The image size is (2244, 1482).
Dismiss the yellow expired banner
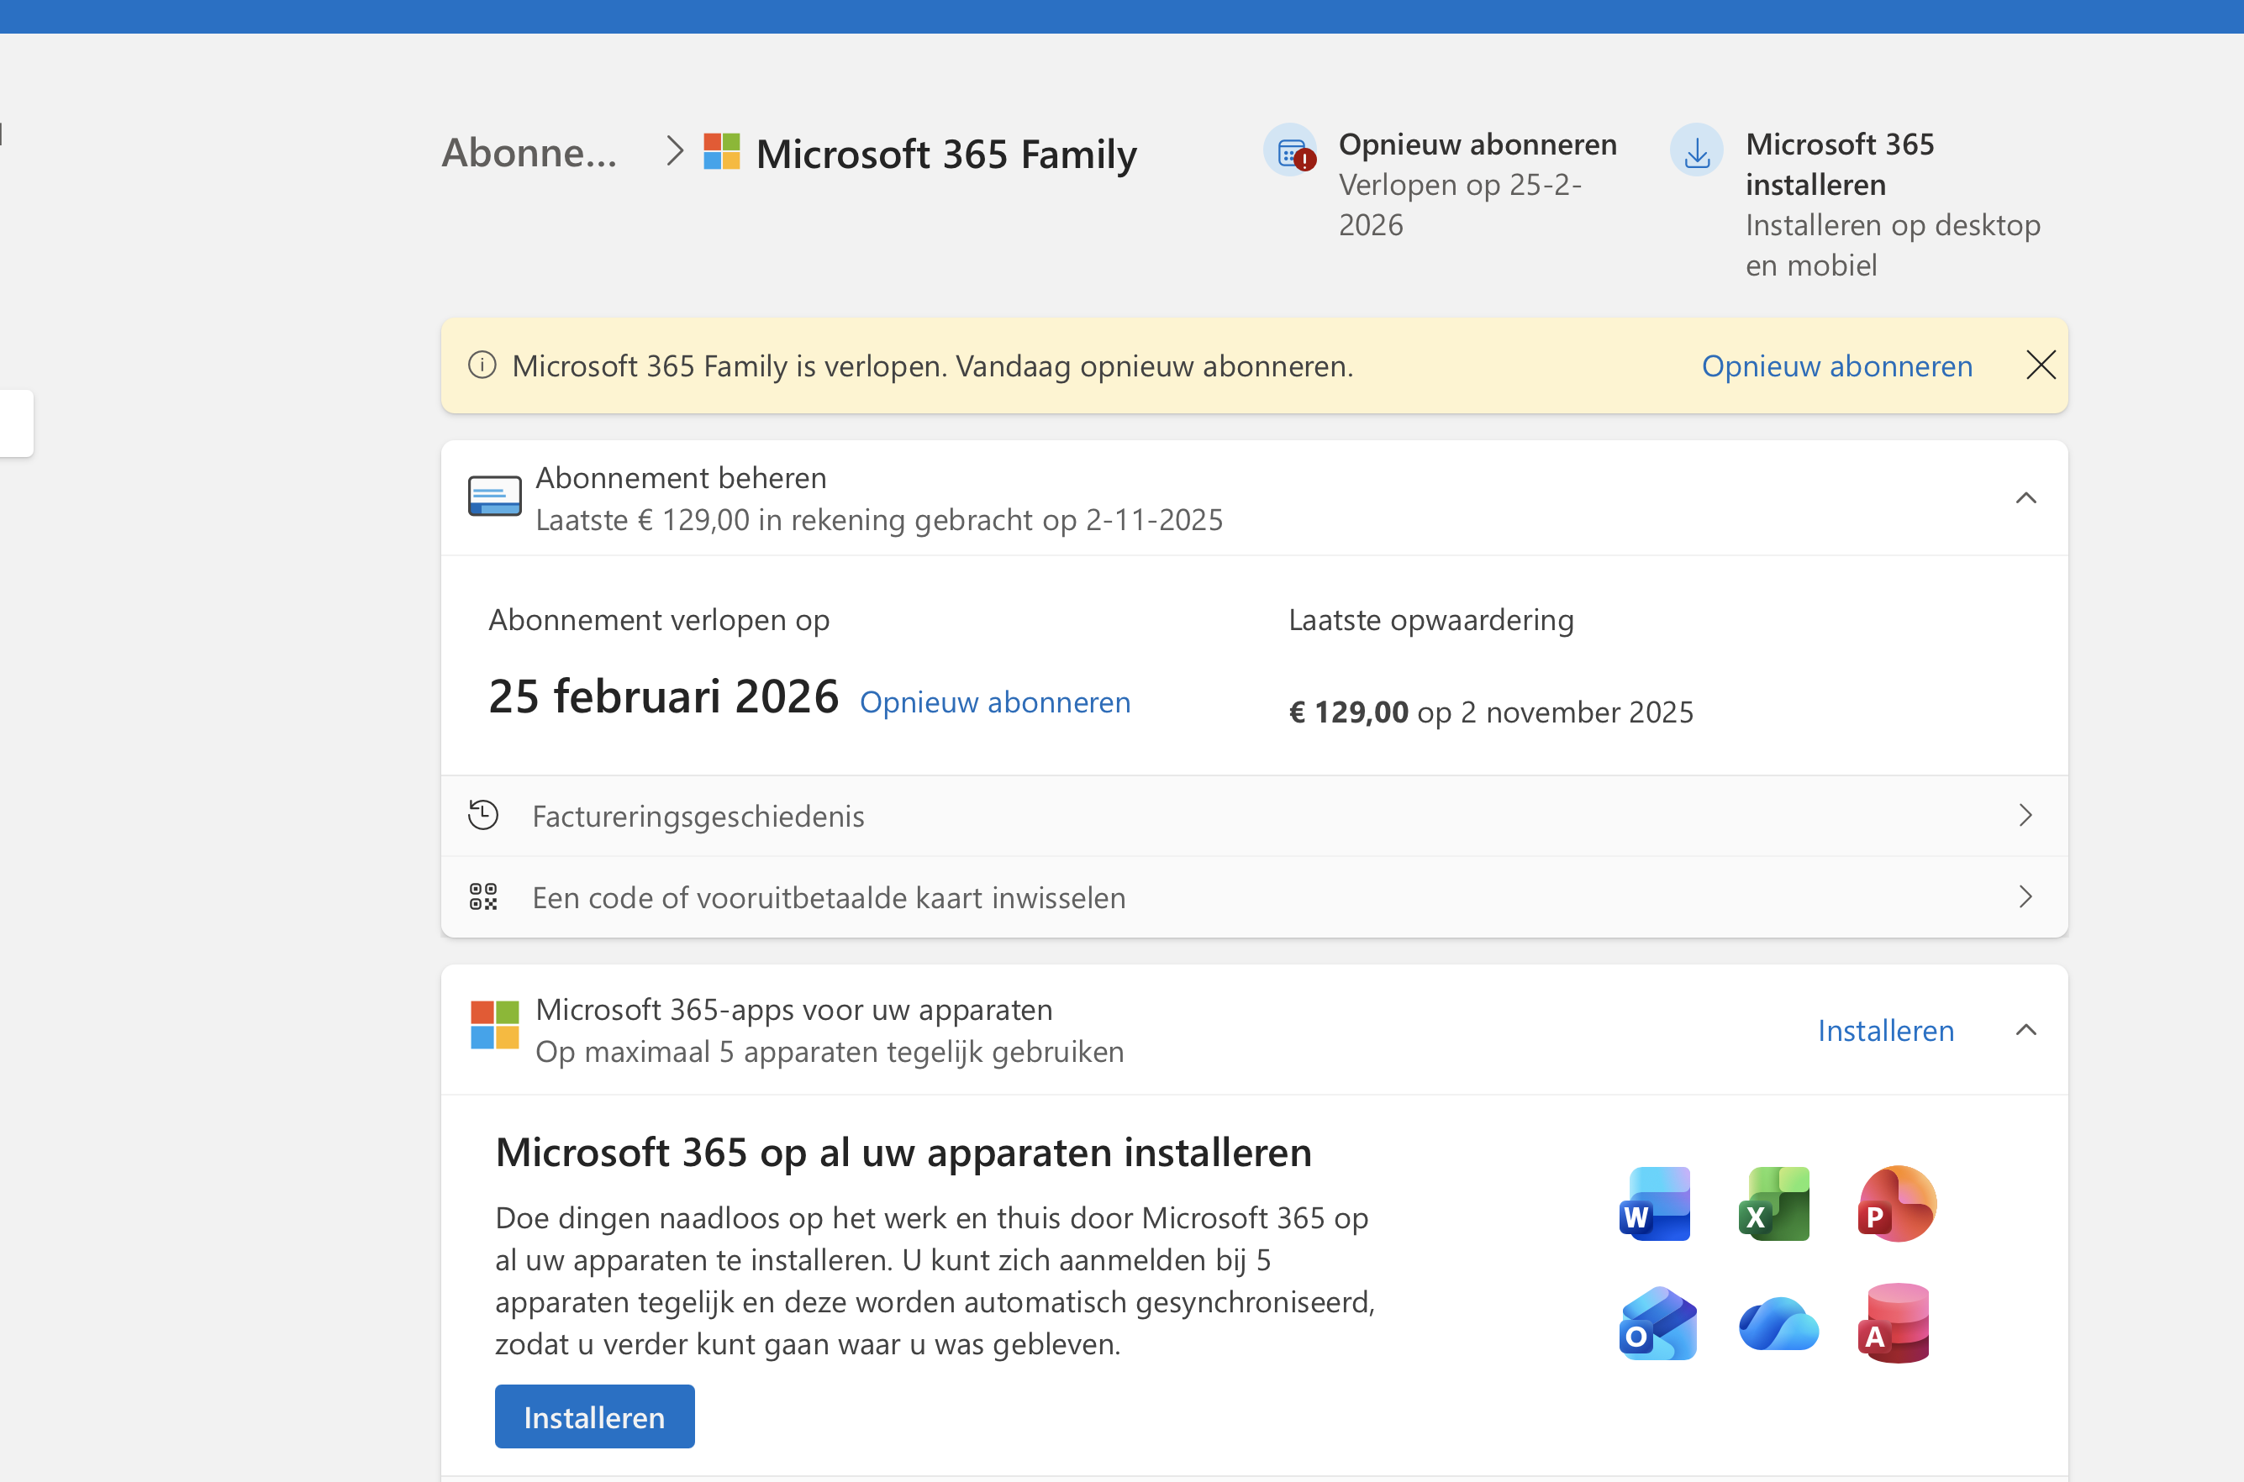2041,365
